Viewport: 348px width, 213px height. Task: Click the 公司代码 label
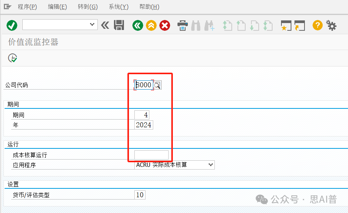17,85
